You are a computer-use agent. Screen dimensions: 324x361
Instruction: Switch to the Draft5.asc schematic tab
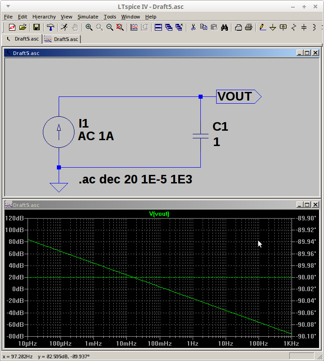click(x=23, y=39)
